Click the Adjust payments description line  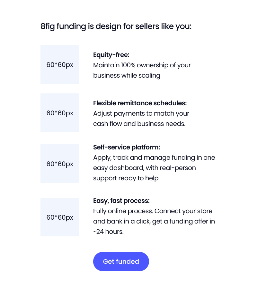pyautogui.click(x=141, y=113)
